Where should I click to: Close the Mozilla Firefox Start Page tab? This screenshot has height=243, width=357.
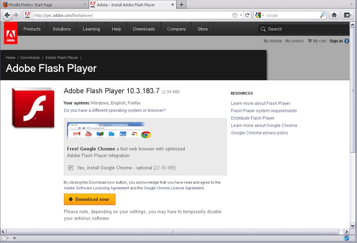85,5
